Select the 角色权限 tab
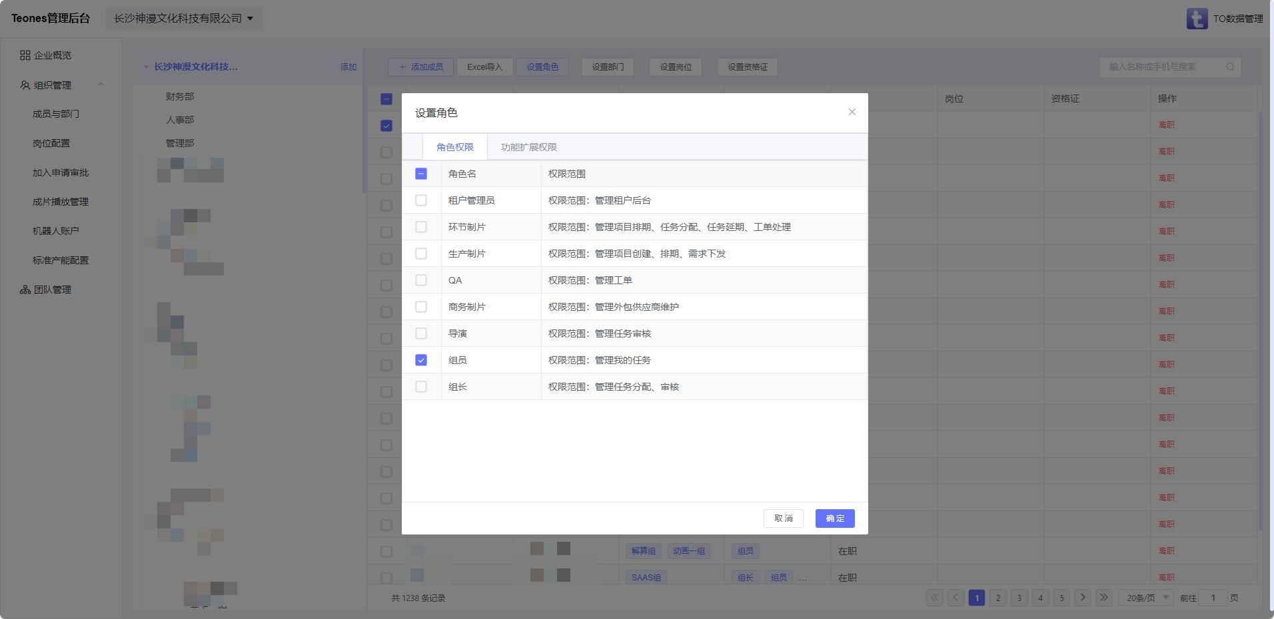Viewport: 1274px width, 619px height. (455, 147)
